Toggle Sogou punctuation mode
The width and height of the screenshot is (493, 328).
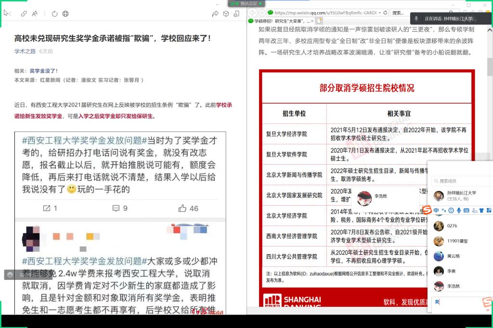tap(443, 210)
